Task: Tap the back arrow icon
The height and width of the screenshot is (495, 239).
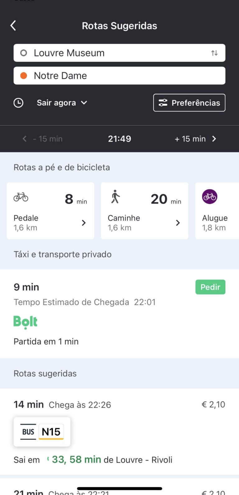Action: pos(13,26)
